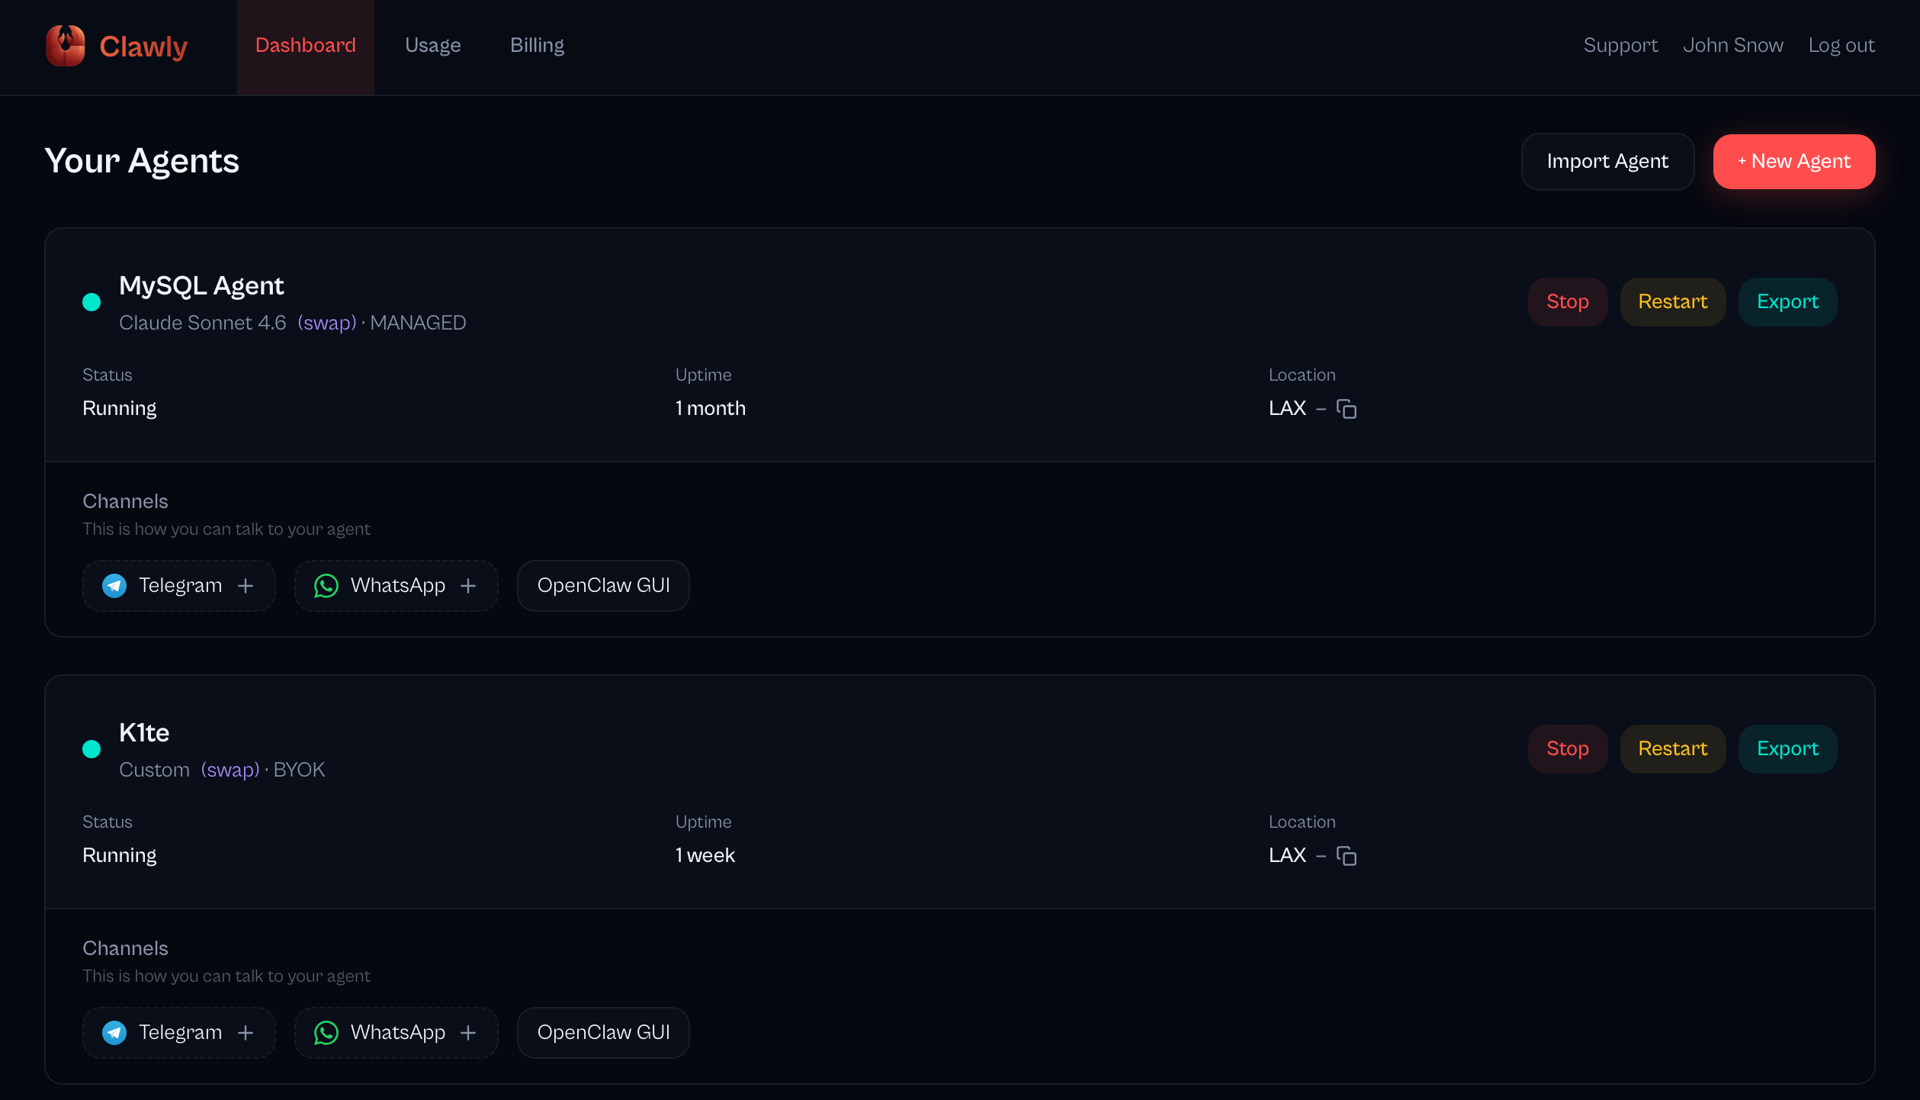The image size is (1920, 1100).
Task: Stop the MySQL Agent
Action: point(1568,302)
